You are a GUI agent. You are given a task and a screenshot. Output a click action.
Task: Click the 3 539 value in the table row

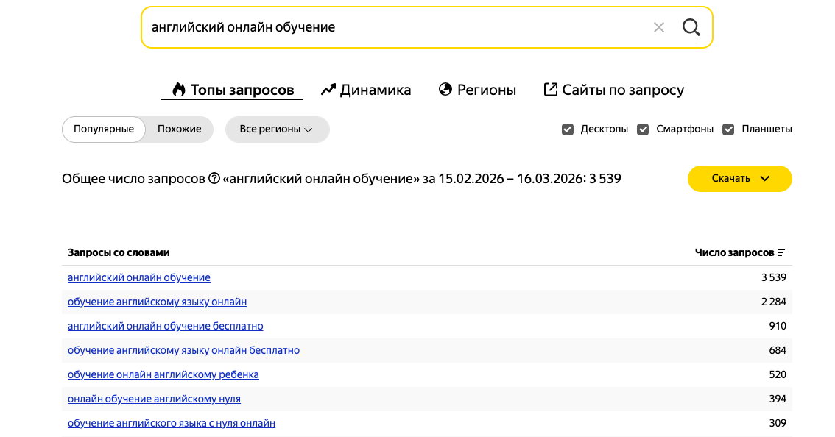pos(774,277)
